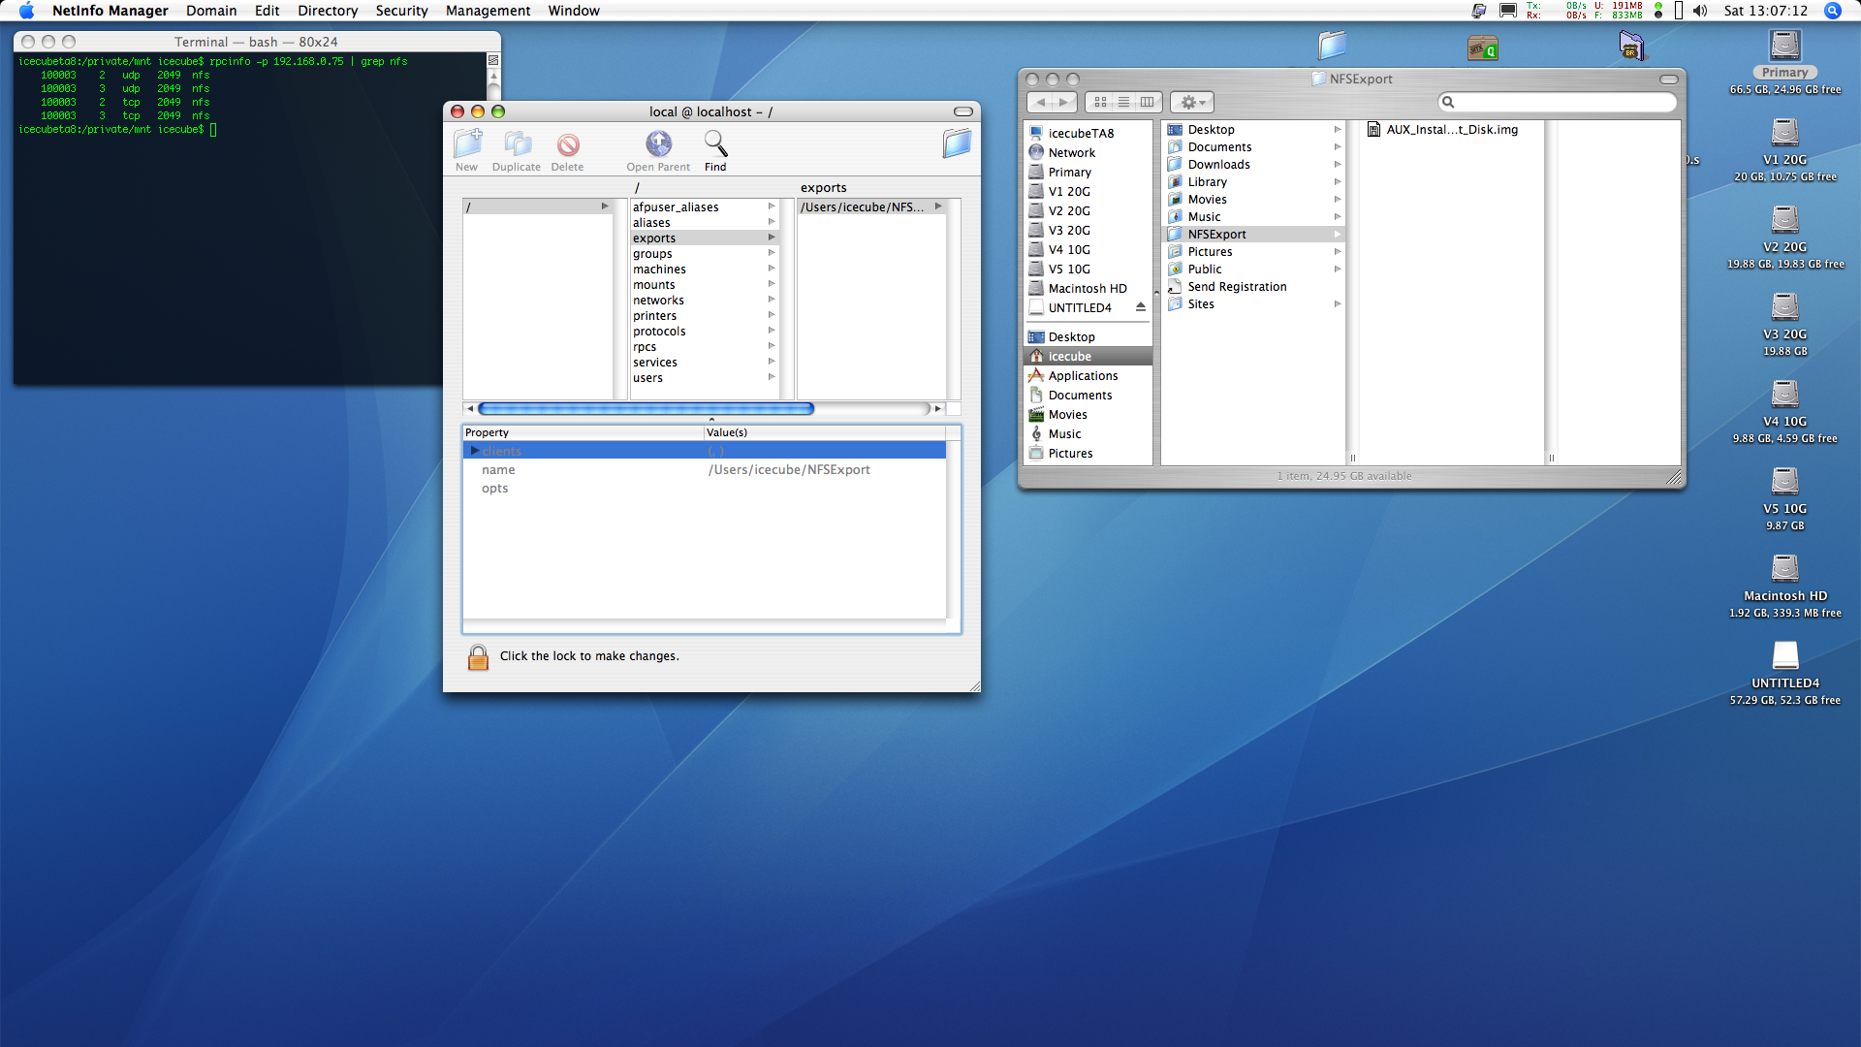Screen dimensions: 1861x1047
Task: Click the Delete toolbar icon
Action: point(568,145)
